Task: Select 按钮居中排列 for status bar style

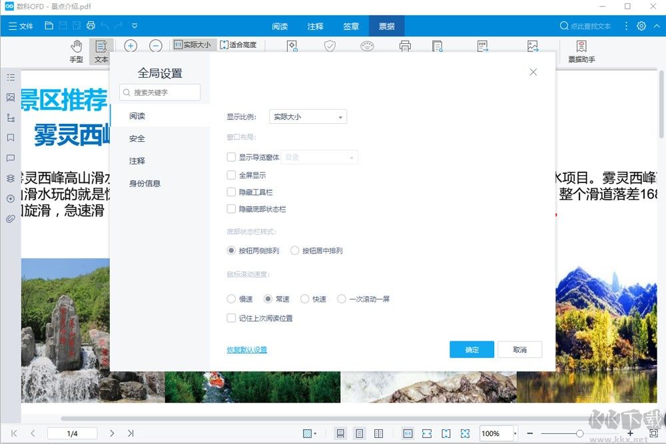Action: (294, 250)
